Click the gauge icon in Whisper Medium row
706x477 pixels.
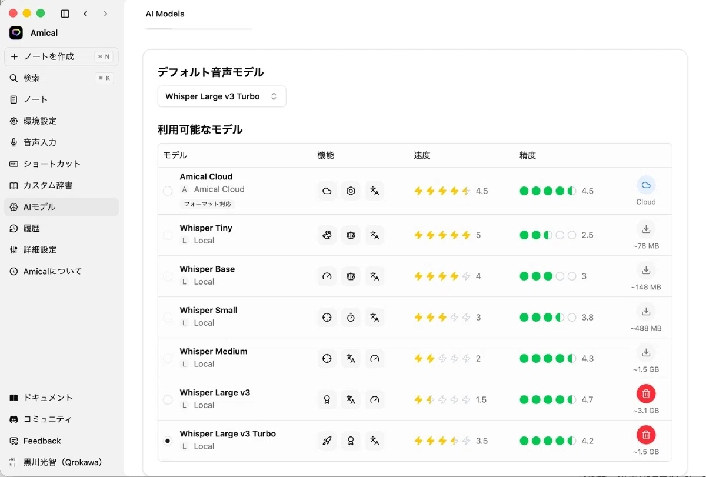[x=375, y=358]
